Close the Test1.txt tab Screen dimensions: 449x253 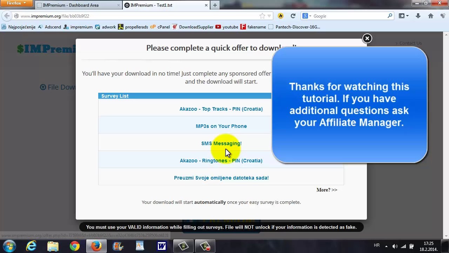coord(206,5)
